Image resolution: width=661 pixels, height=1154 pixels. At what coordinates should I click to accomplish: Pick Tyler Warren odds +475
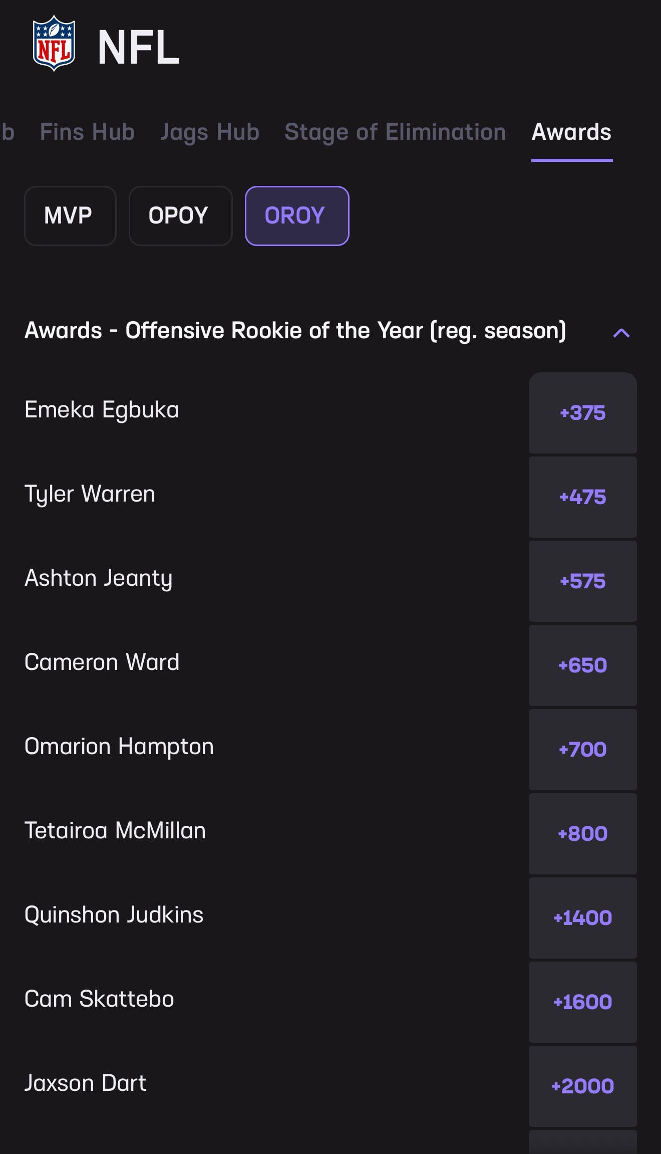[582, 497]
